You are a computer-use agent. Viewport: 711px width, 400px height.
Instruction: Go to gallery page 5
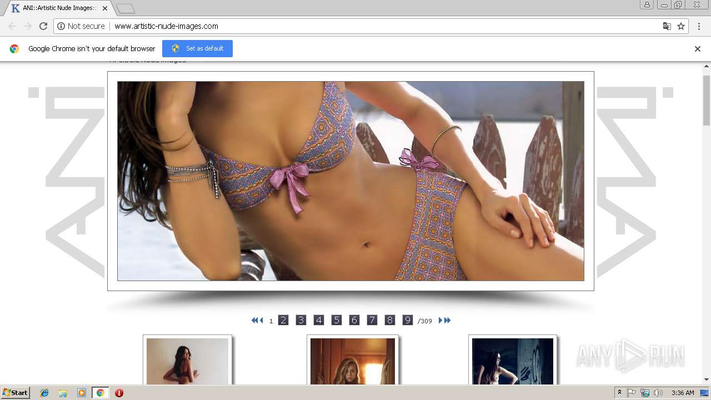click(337, 320)
